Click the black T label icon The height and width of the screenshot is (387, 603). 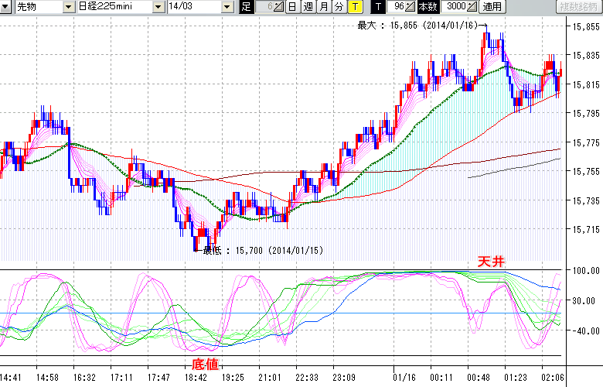[x=378, y=7]
